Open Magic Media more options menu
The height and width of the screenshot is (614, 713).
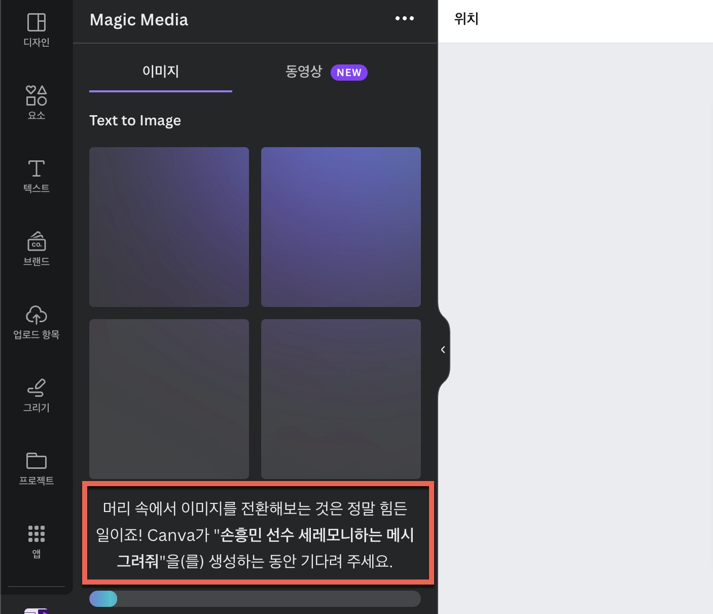[405, 19]
